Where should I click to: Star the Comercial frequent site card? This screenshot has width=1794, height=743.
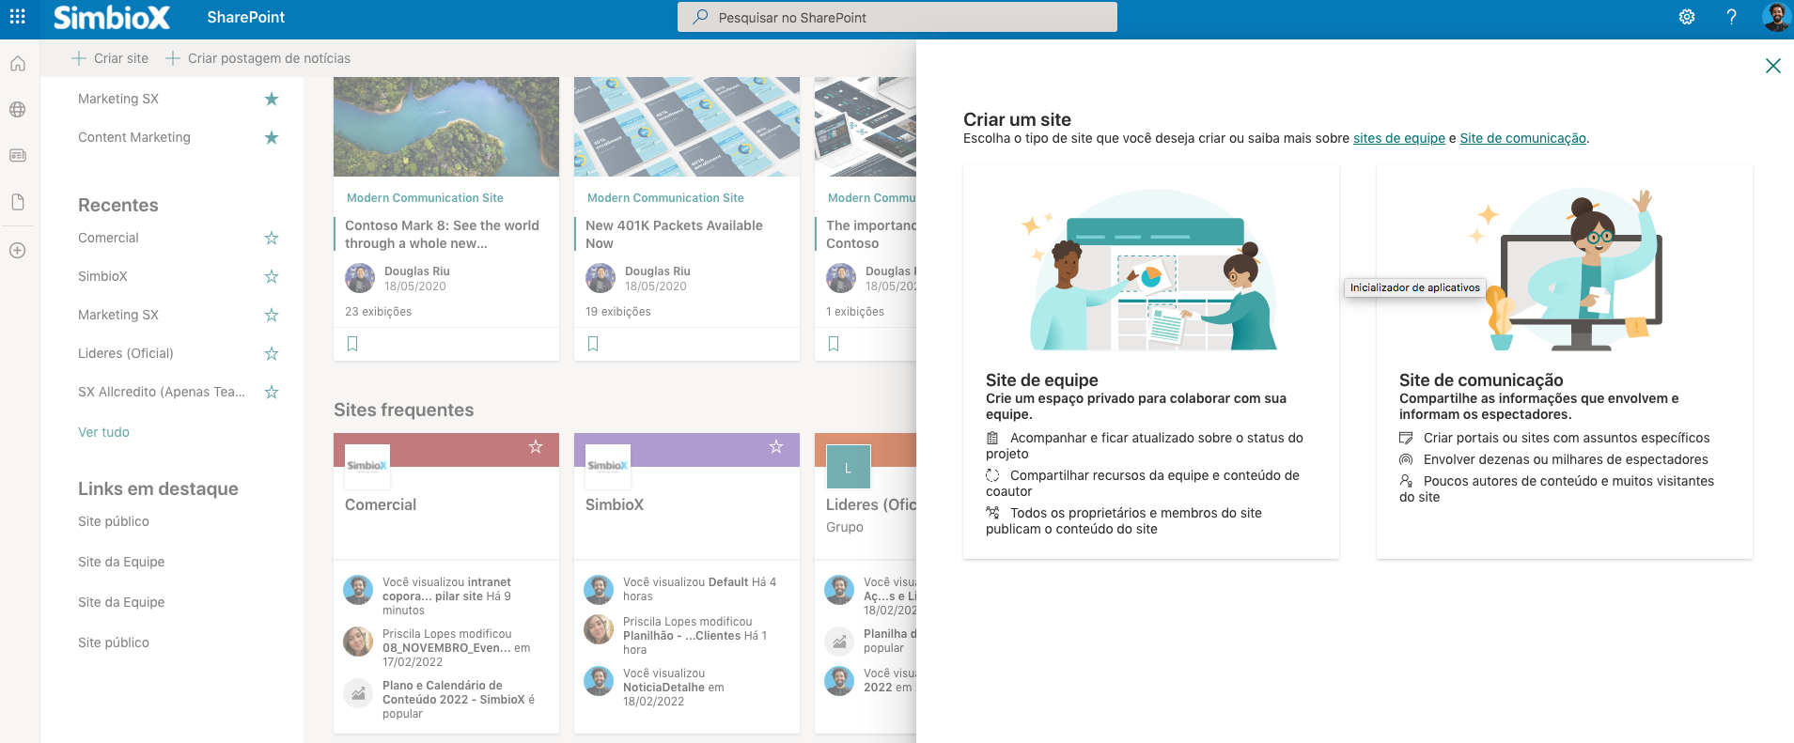coord(536,446)
